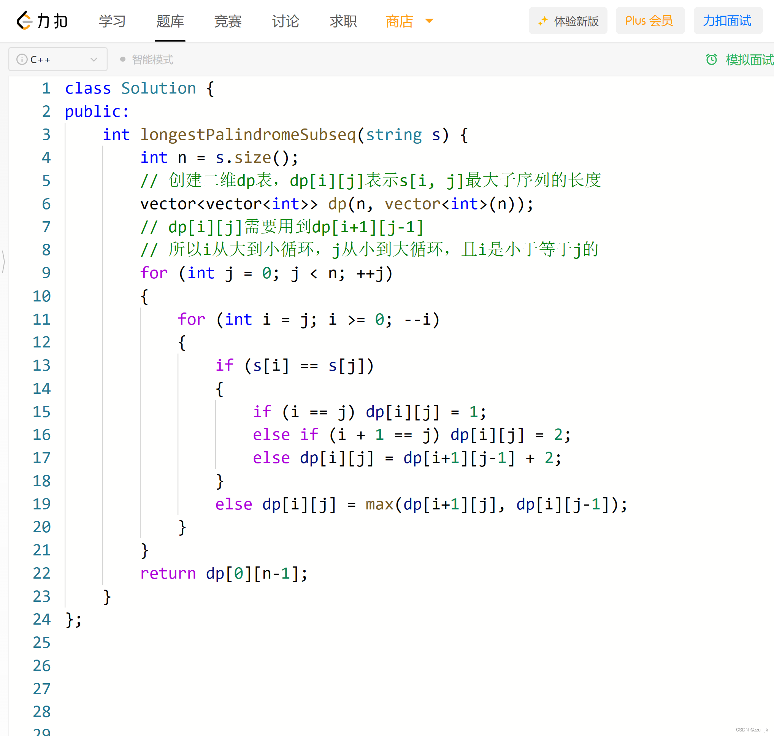Switch to the 题库 tab

pyautogui.click(x=170, y=21)
